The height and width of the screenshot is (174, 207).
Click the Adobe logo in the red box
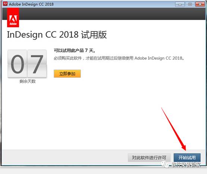pos(13,18)
